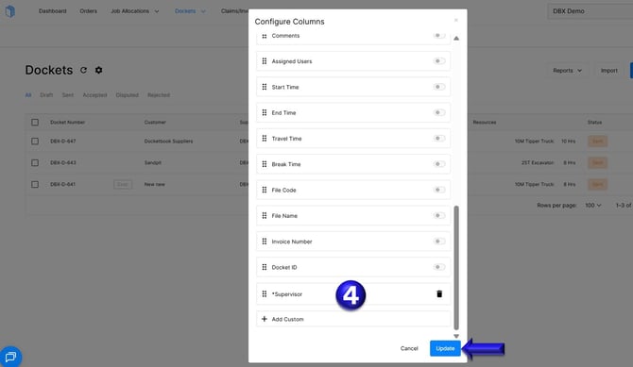Screen dimensions: 633x367
Task: Switch to the Accepted tab
Action: point(94,95)
